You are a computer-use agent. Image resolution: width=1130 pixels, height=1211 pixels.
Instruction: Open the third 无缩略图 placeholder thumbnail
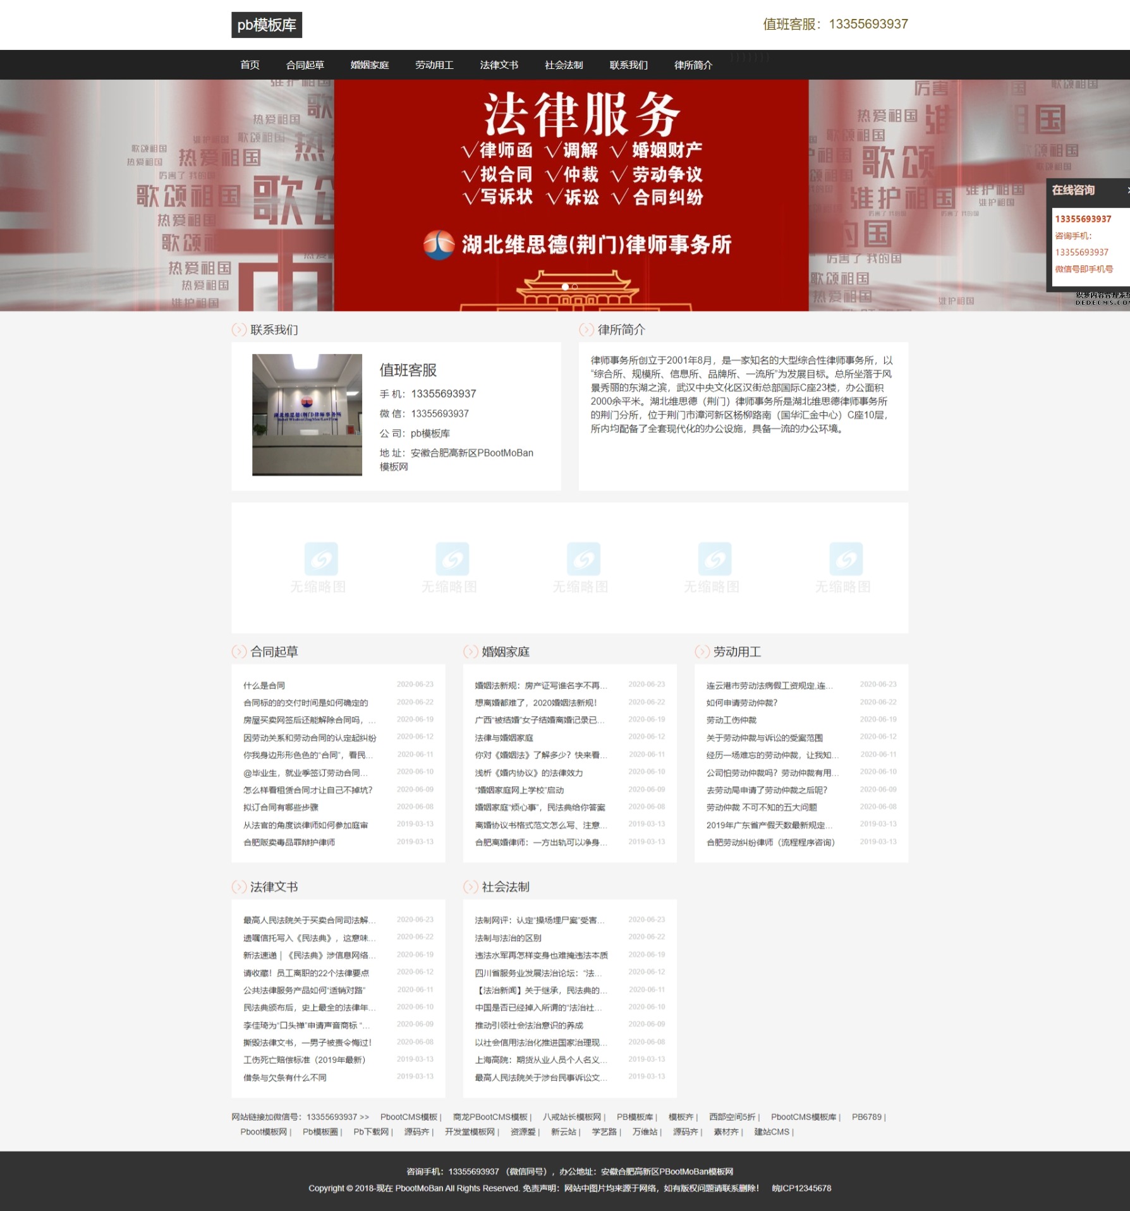pos(581,568)
